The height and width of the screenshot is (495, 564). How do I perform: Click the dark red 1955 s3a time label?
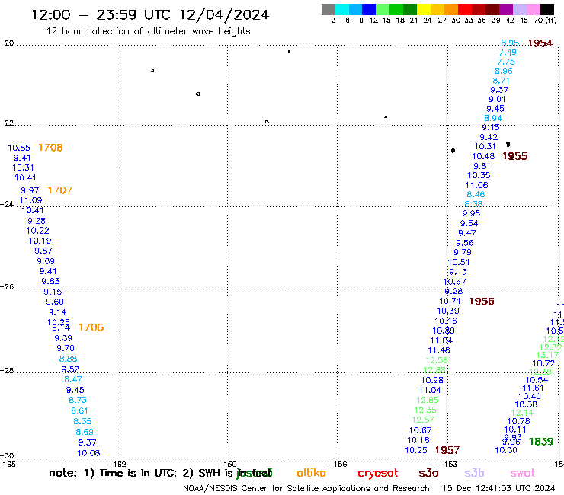click(514, 156)
